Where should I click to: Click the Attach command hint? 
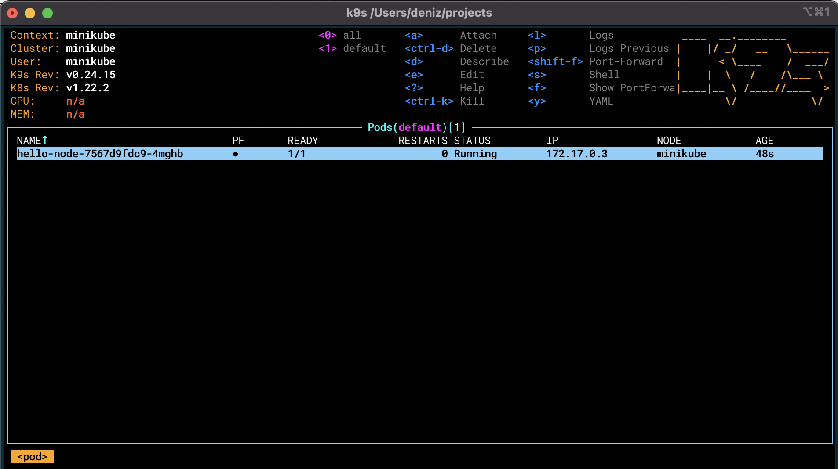[478, 35]
